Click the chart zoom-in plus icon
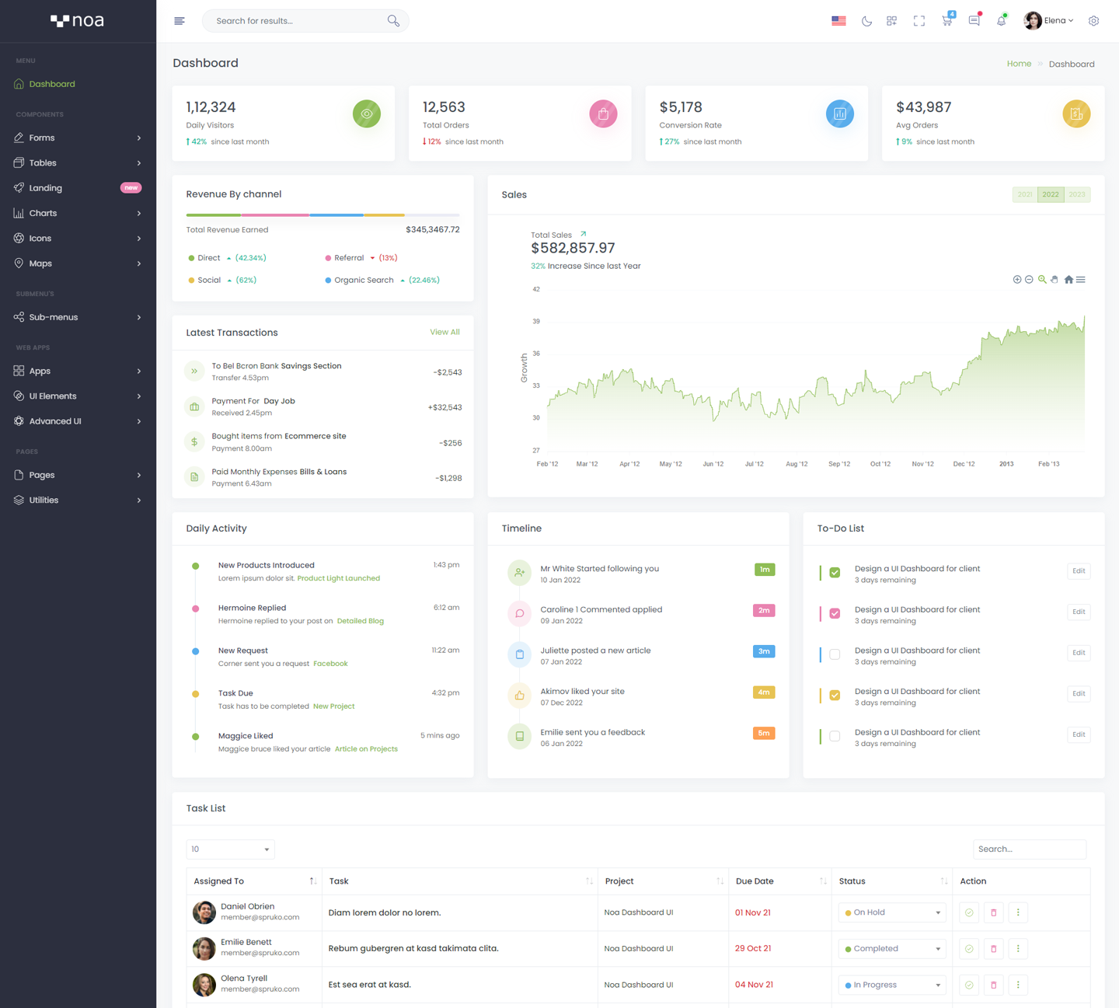Viewport: 1119px width, 1008px height. point(1017,280)
